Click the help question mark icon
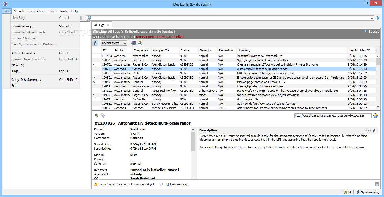The width and height of the screenshot is (384, 197). [x=377, y=184]
